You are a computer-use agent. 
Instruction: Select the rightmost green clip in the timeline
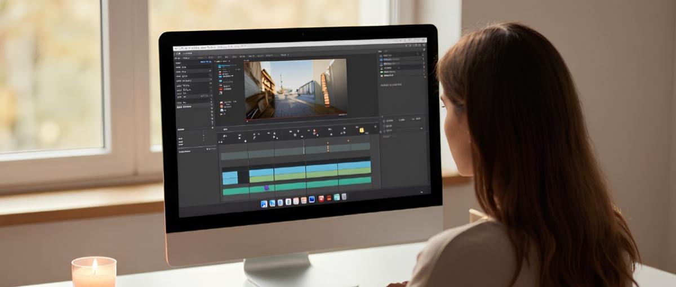[354, 172]
